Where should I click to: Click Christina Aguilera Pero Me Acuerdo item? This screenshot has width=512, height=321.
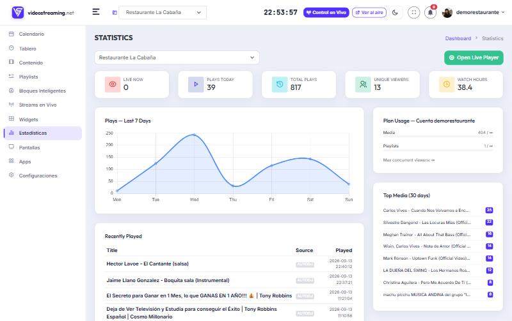click(438, 282)
